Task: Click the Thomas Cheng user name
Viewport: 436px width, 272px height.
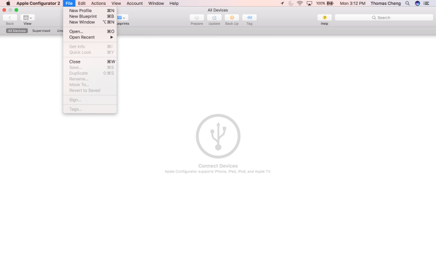Action: (x=386, y=4)
